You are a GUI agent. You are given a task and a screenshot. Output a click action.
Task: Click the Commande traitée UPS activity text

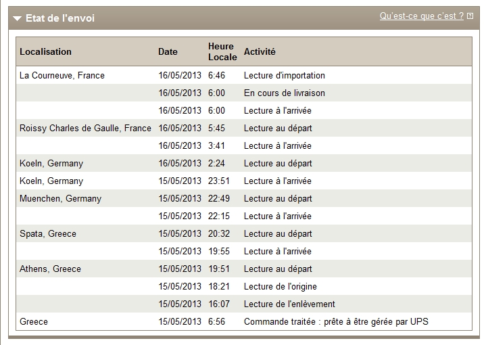[x=336, y=322]
